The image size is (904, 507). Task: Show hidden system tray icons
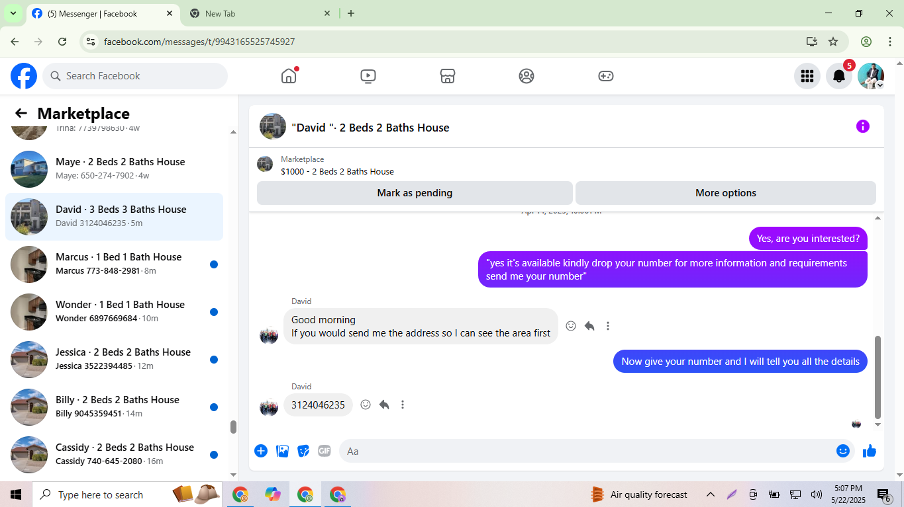711,494
